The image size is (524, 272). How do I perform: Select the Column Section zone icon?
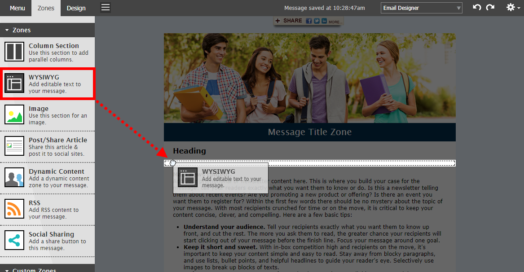point(15,52)
